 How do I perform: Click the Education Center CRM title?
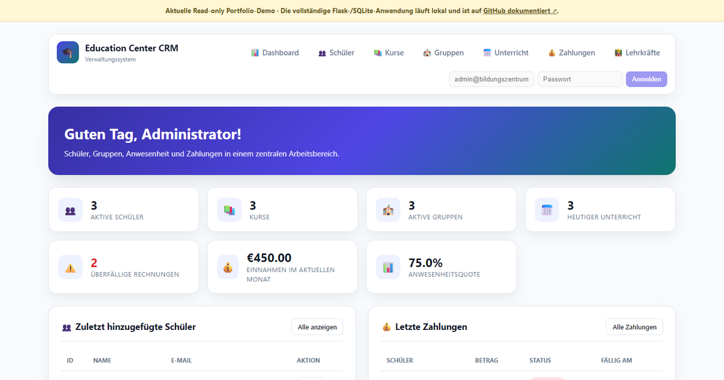pyautogui.click(x=132, y=48)
